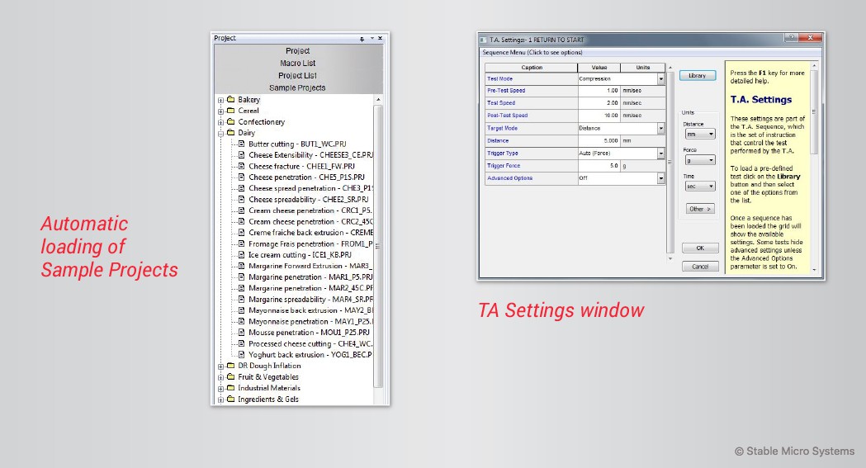Expand the Confectionery folder node
This screenshot has height=468, width=866.
point(221,122)
